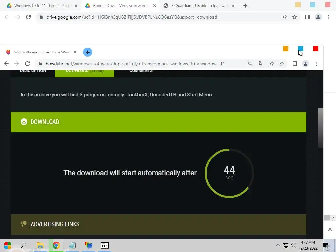Click zoom magnifier icon in howdyho address bar
Screen dimensions: 336x252
click(250, 64)
